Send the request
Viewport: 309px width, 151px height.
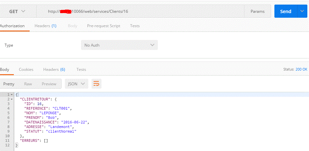[x=286, y=11]
